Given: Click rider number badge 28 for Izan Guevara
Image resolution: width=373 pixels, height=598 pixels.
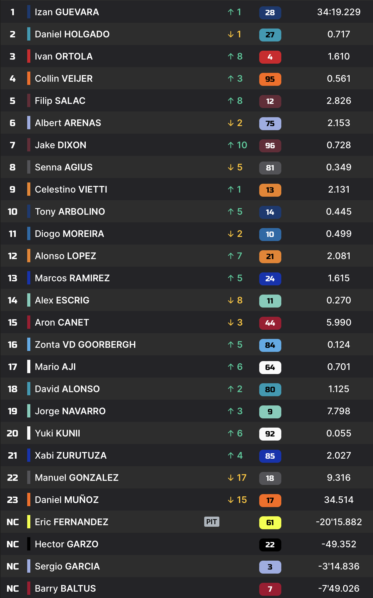Looking at the screenshot, I should point(270,13).
